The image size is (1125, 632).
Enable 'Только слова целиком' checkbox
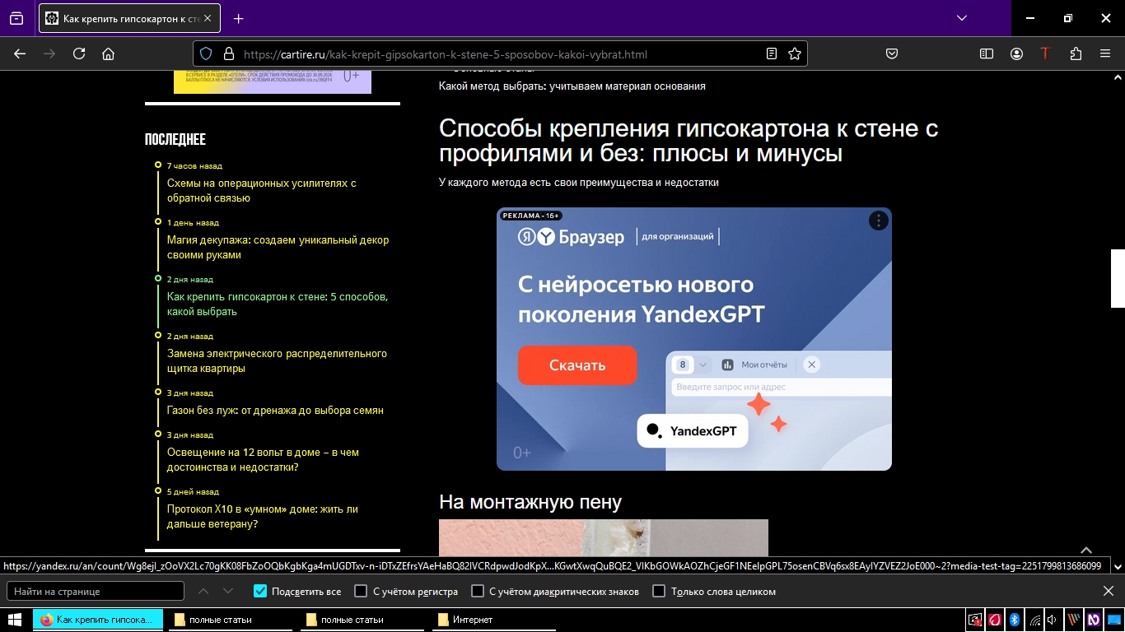coord(659,591)
